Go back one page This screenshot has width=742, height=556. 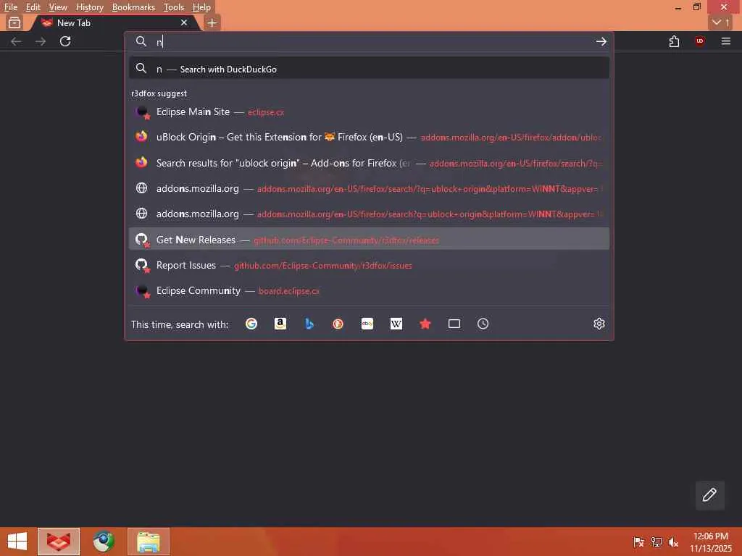[16, 41]
